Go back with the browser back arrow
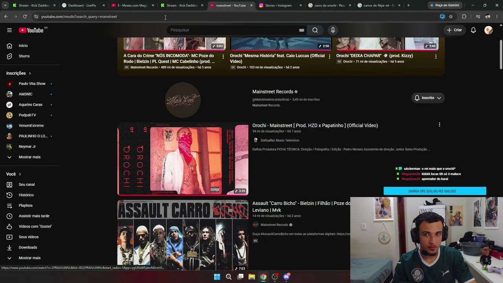Viewport: 503px width, 283px height. pyautogui.click(x=6, y=17)
